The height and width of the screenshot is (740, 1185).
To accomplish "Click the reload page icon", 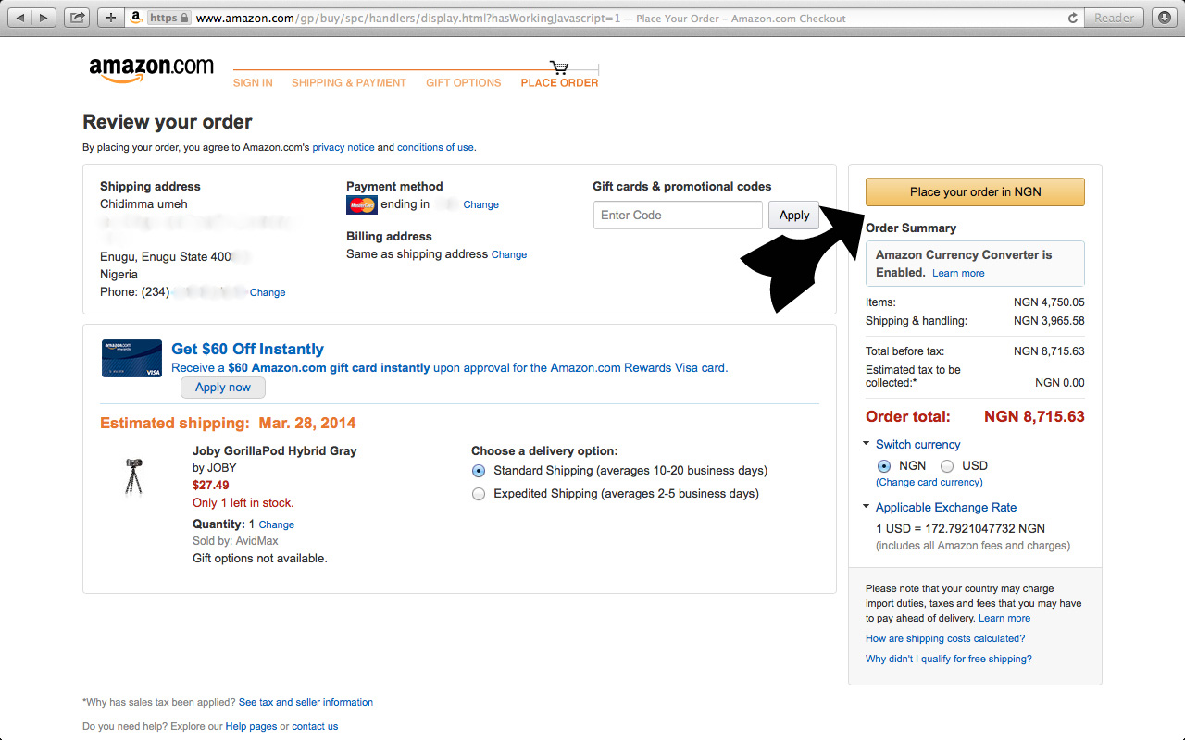I will 1073,18.
